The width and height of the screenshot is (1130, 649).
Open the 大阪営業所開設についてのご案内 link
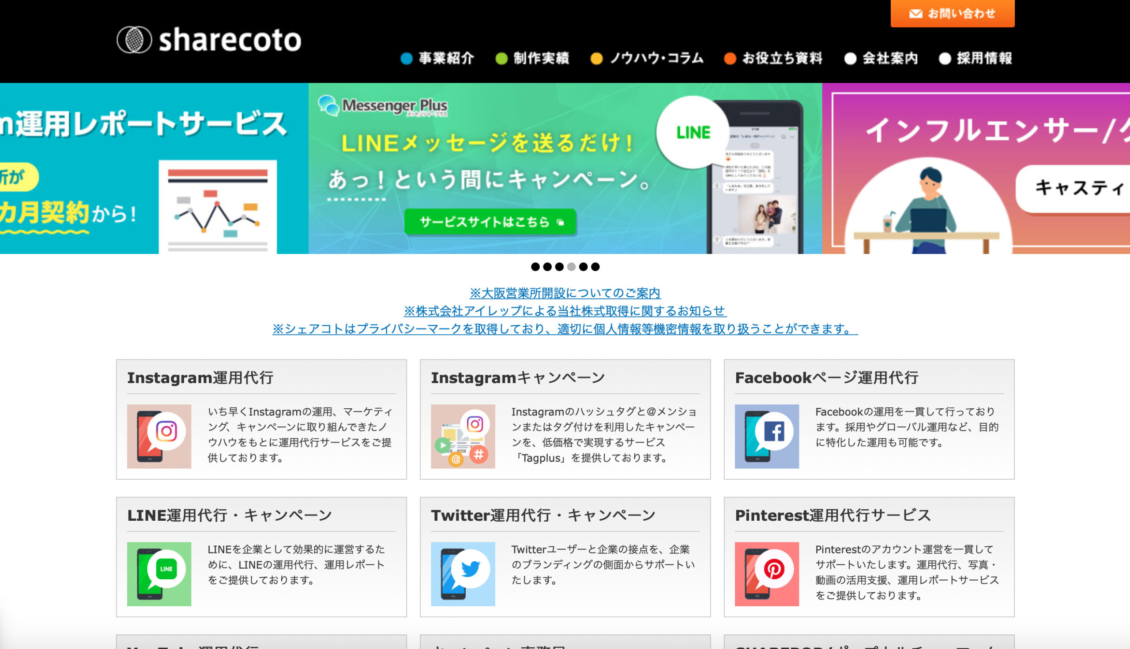click(565, 293)
